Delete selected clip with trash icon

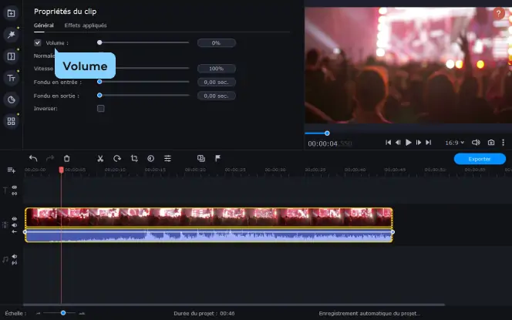point(66,159)
